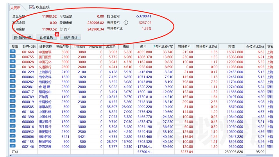Select stock name 中国石化
279x157 pixels.
45,62
